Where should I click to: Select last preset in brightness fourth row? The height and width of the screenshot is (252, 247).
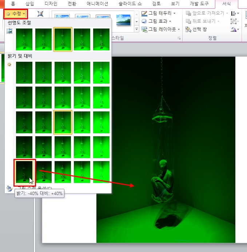[x=101, y=147]
